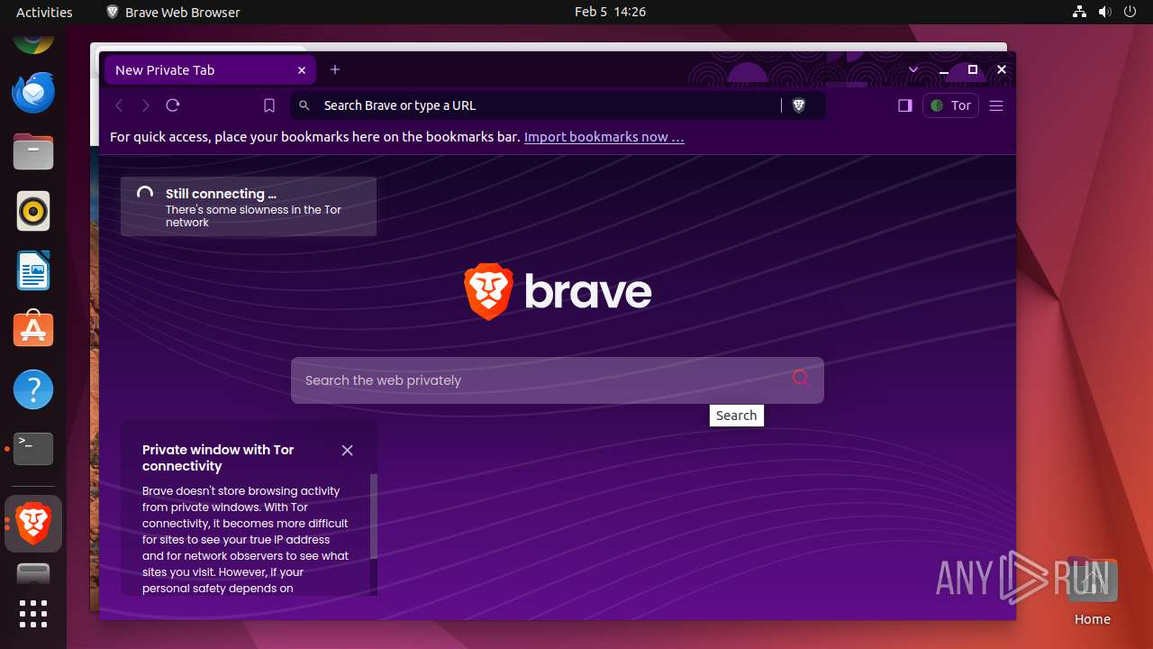Click the browser forward arrow
Image resolution: width=1153 pixels, height=649 pixels.
tap(146, 105)
